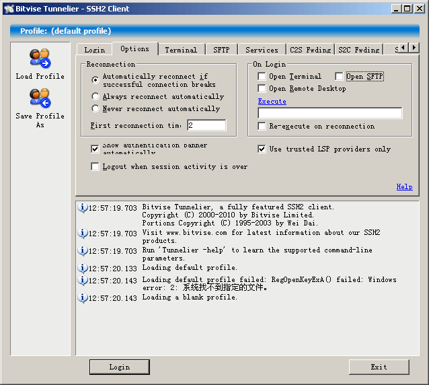Click log text 'Loading a blank profile.'
Viewport: 429px width, 385px height.
190,297
